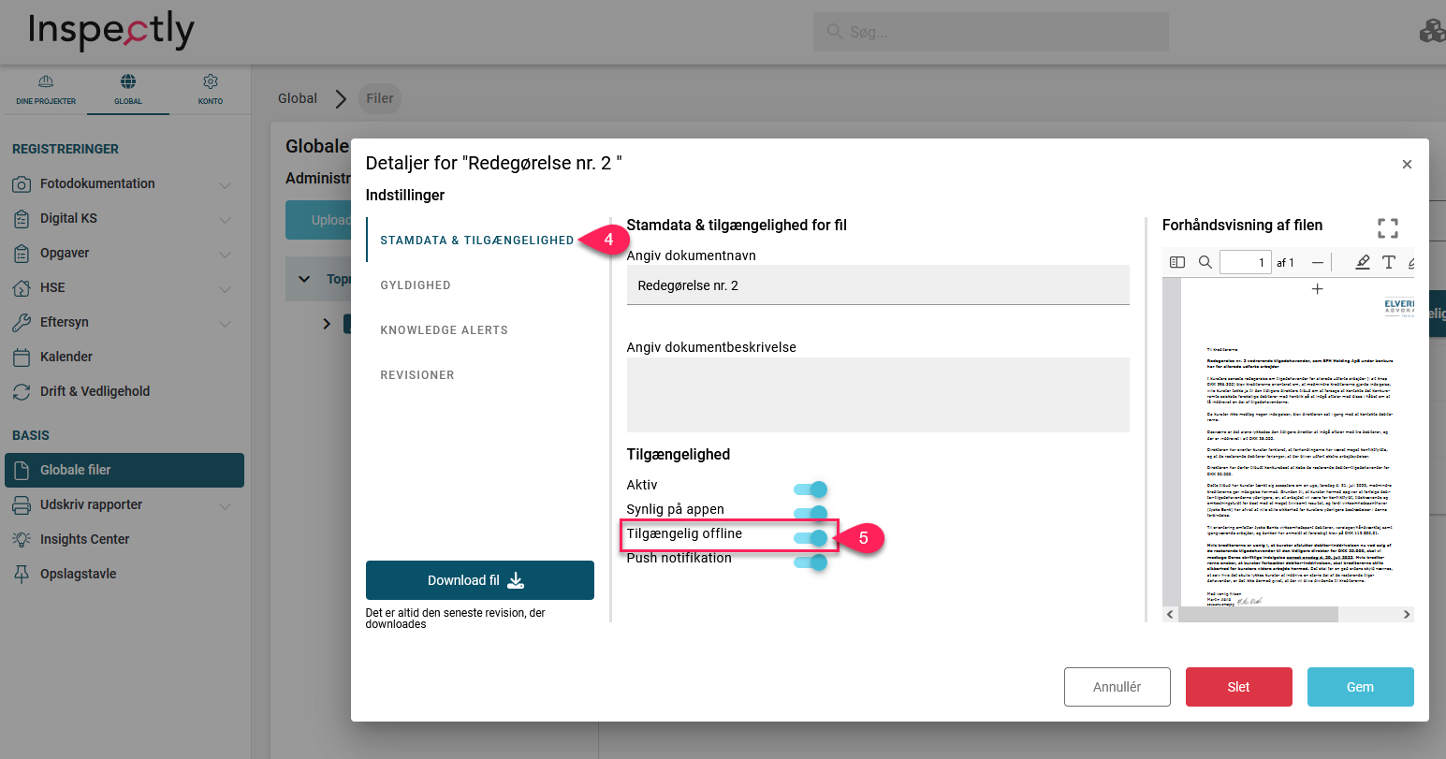Screen dimensions: 1446x759
Task: Toggle the Tilgængelig offline switch
Action: click(811, 537)
